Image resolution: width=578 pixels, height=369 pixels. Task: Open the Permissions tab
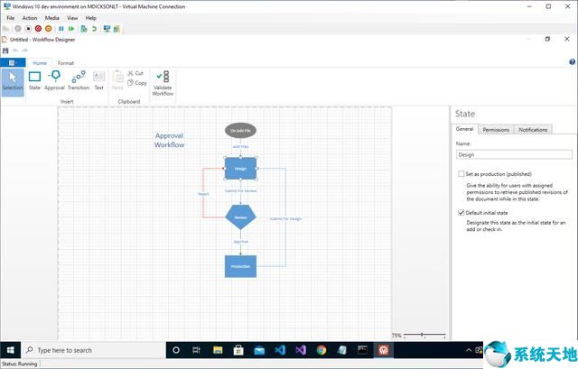496,130
